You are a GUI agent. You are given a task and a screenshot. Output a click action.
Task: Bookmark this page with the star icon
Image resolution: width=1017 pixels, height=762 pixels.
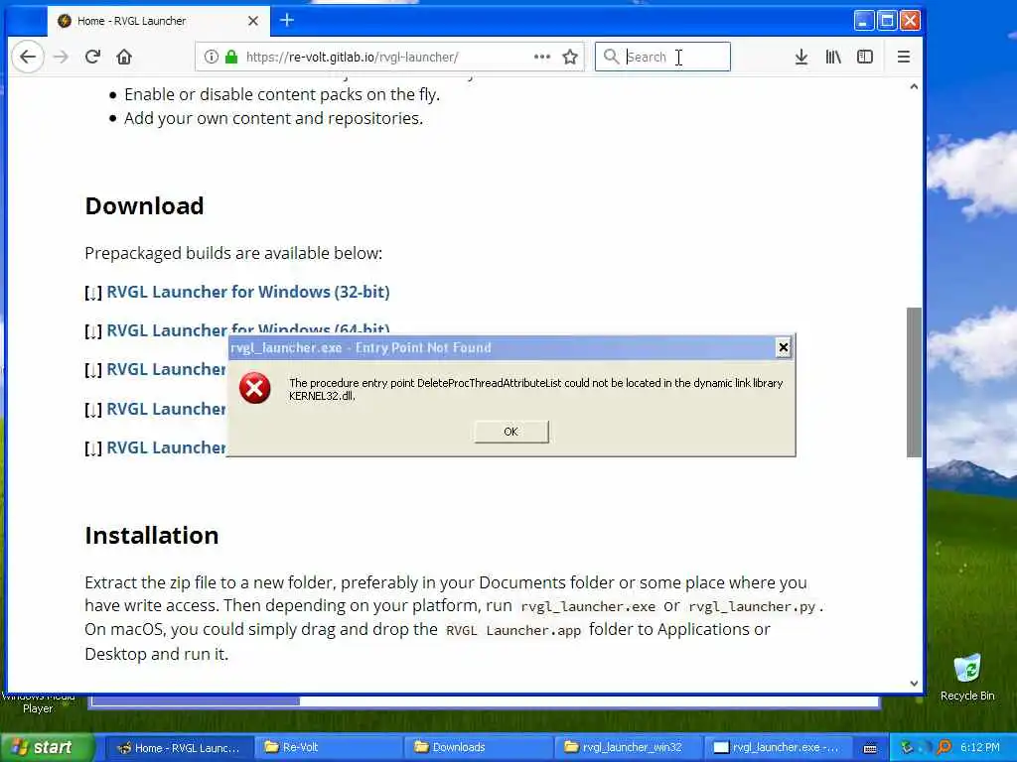point(570,57)
